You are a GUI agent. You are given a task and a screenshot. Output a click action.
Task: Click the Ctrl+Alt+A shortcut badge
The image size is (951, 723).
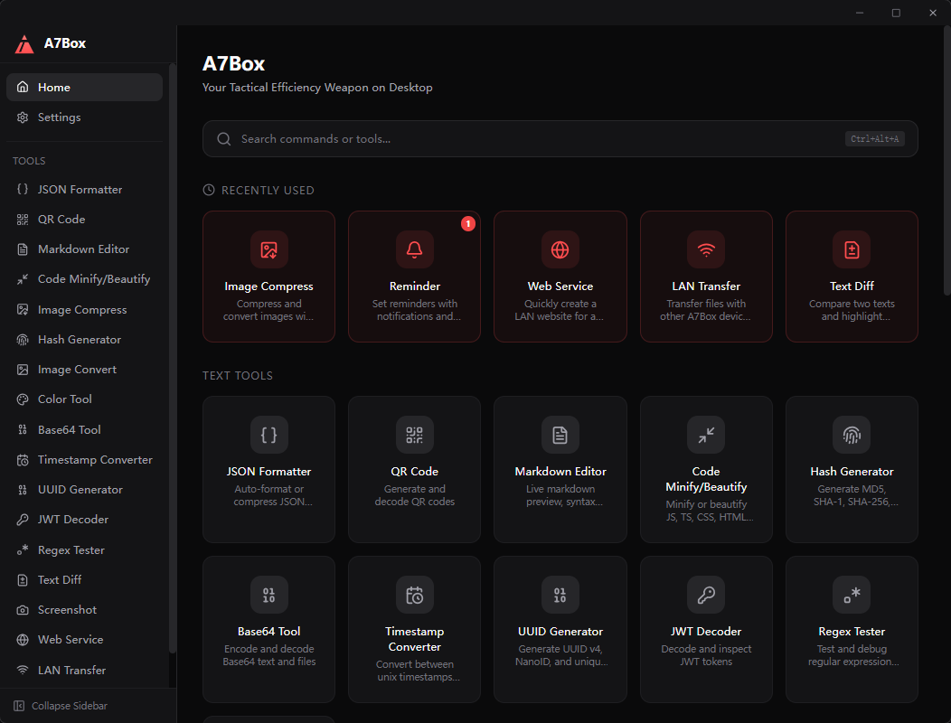coord(874,139)
